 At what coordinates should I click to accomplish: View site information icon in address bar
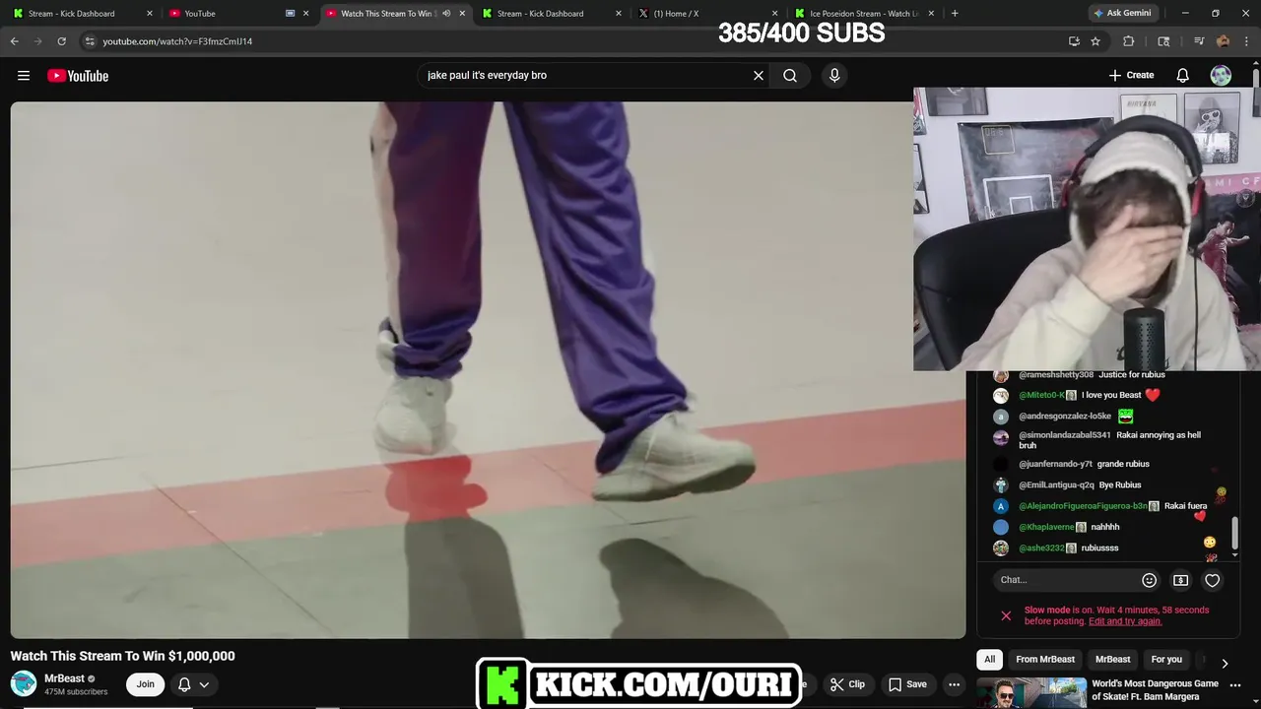point(90,41)
